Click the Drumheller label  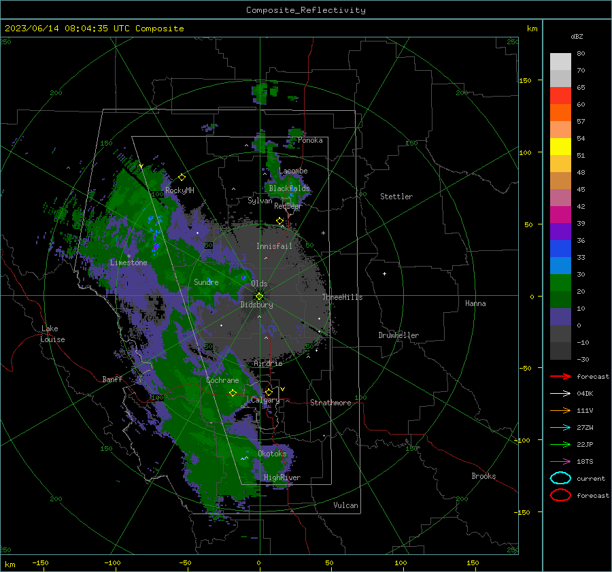[398, 335]
